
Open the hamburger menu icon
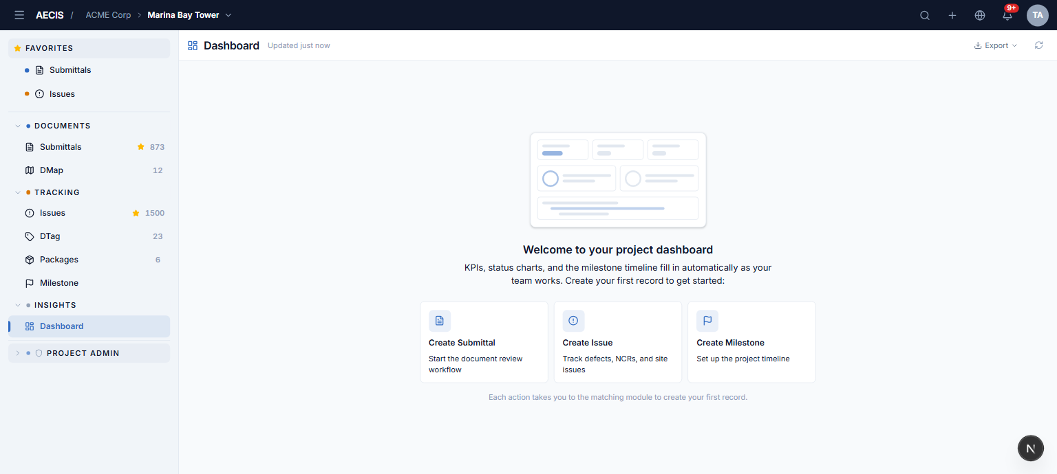tap(19, 15)
